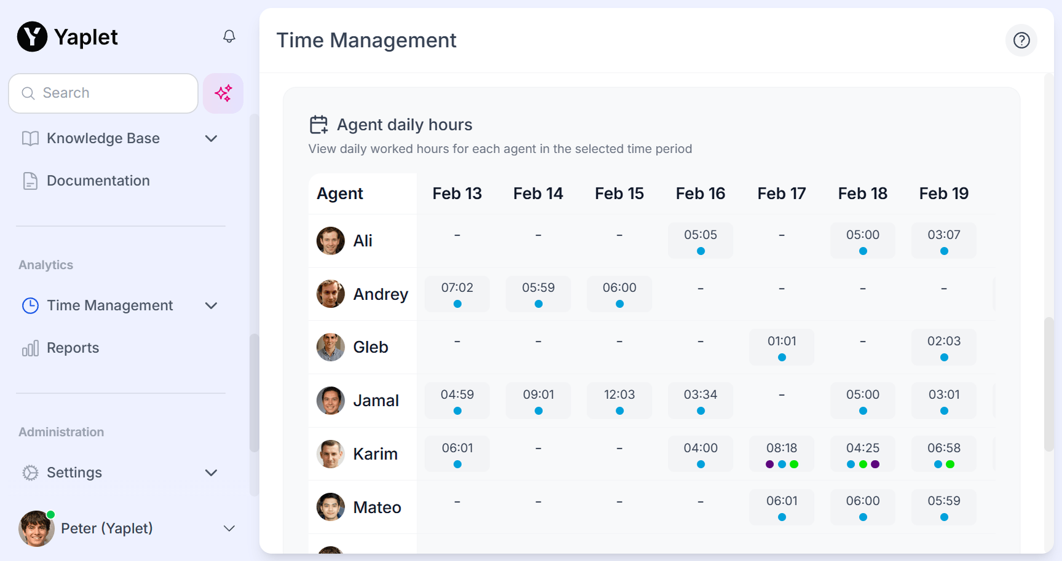
Task: Expand the Time Management sidebar chevron
Action: point(211,306)
